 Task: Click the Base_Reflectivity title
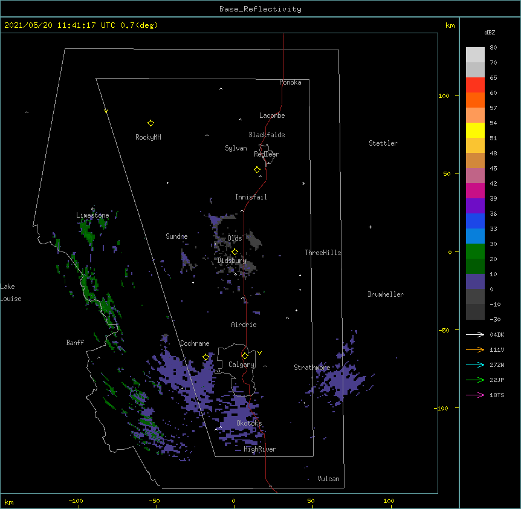260,9
